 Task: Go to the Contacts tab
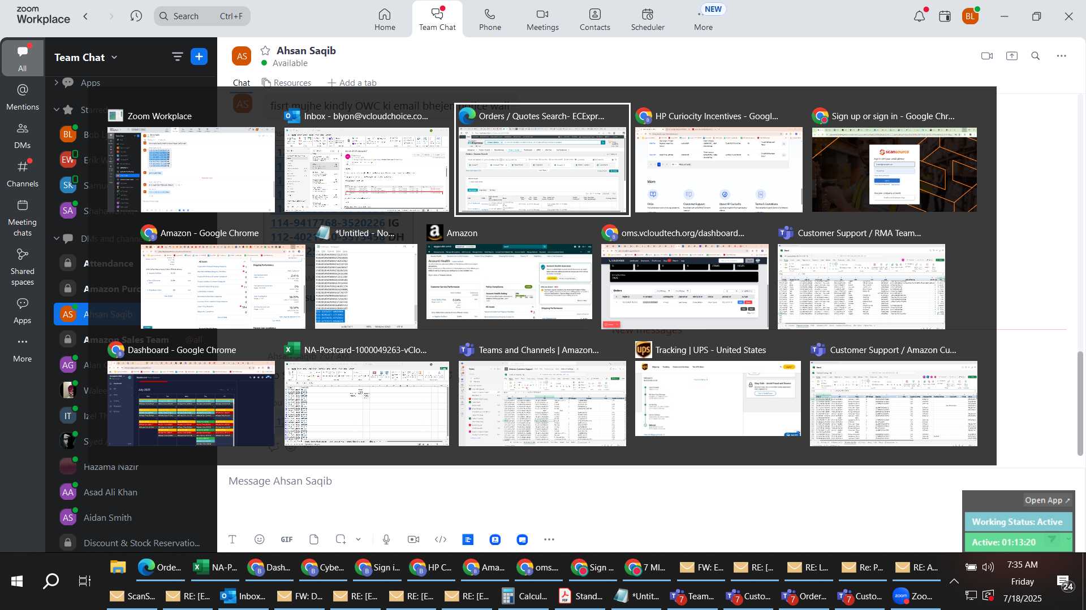click(594, 19)
